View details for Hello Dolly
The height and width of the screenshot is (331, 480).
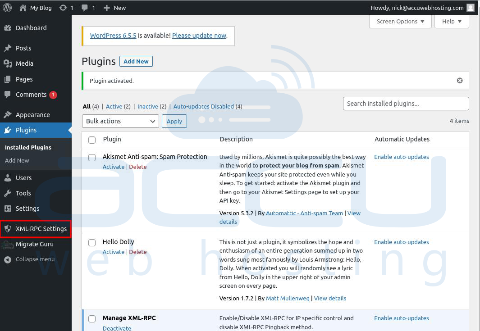coord(330,298)
